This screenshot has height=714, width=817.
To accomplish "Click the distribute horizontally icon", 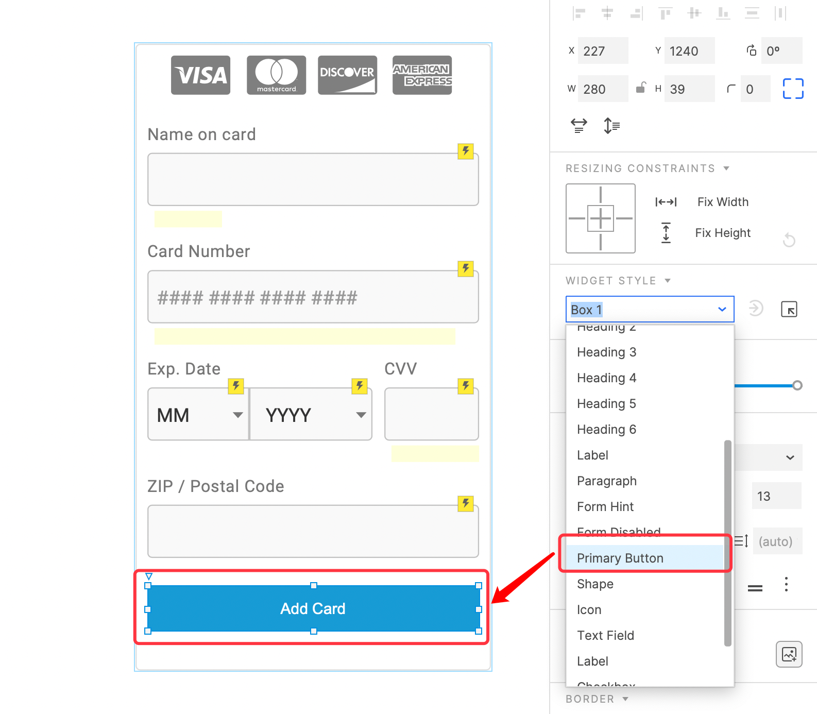I will click(780, 13).
